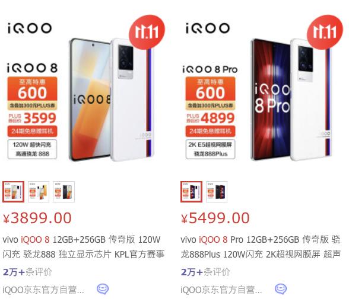Image resolution: width=349 pixels, height=299 pixels.
Task: Select orange iQOO 8 color thumbnail
Action: (x=39, y=192)
